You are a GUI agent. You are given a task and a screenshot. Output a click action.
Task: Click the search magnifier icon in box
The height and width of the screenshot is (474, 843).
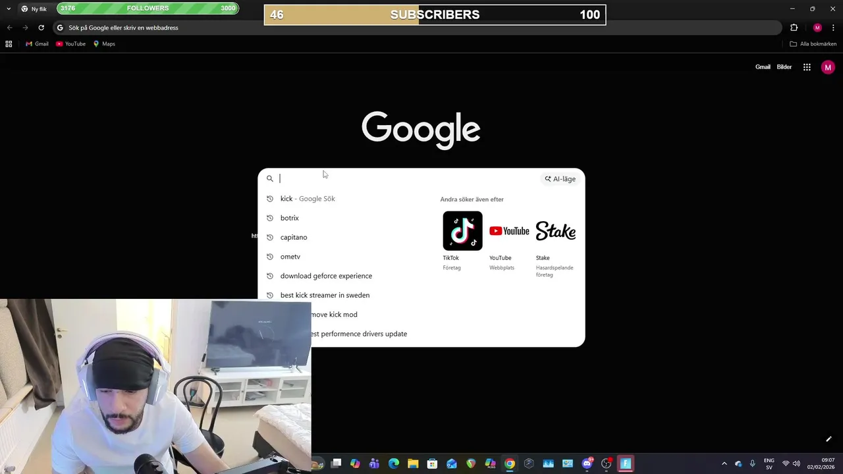click(269, 178)
